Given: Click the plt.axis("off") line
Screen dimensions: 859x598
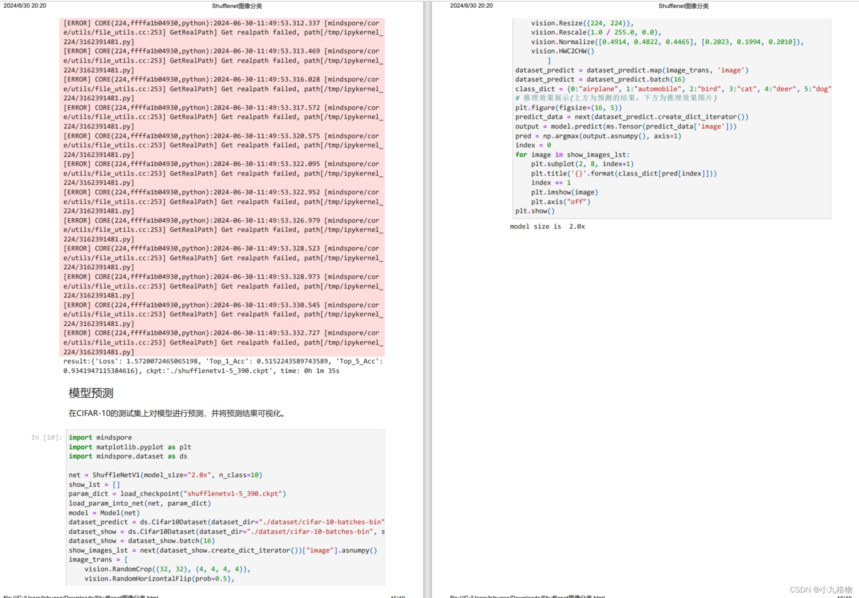Looking at the screenshot, I should pos(560,202).
